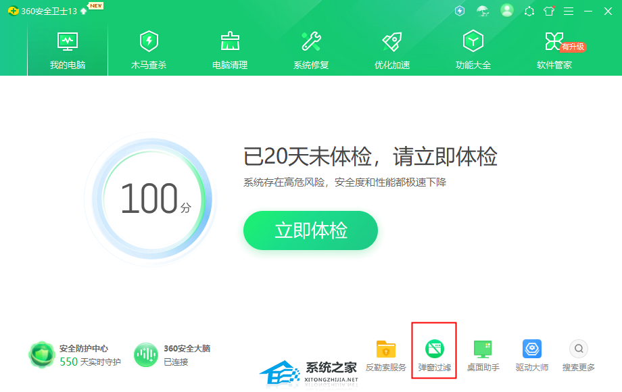The image size is (622, 392).
Task: Open the umbrella protection icon
Action: (x=483, y=11)
